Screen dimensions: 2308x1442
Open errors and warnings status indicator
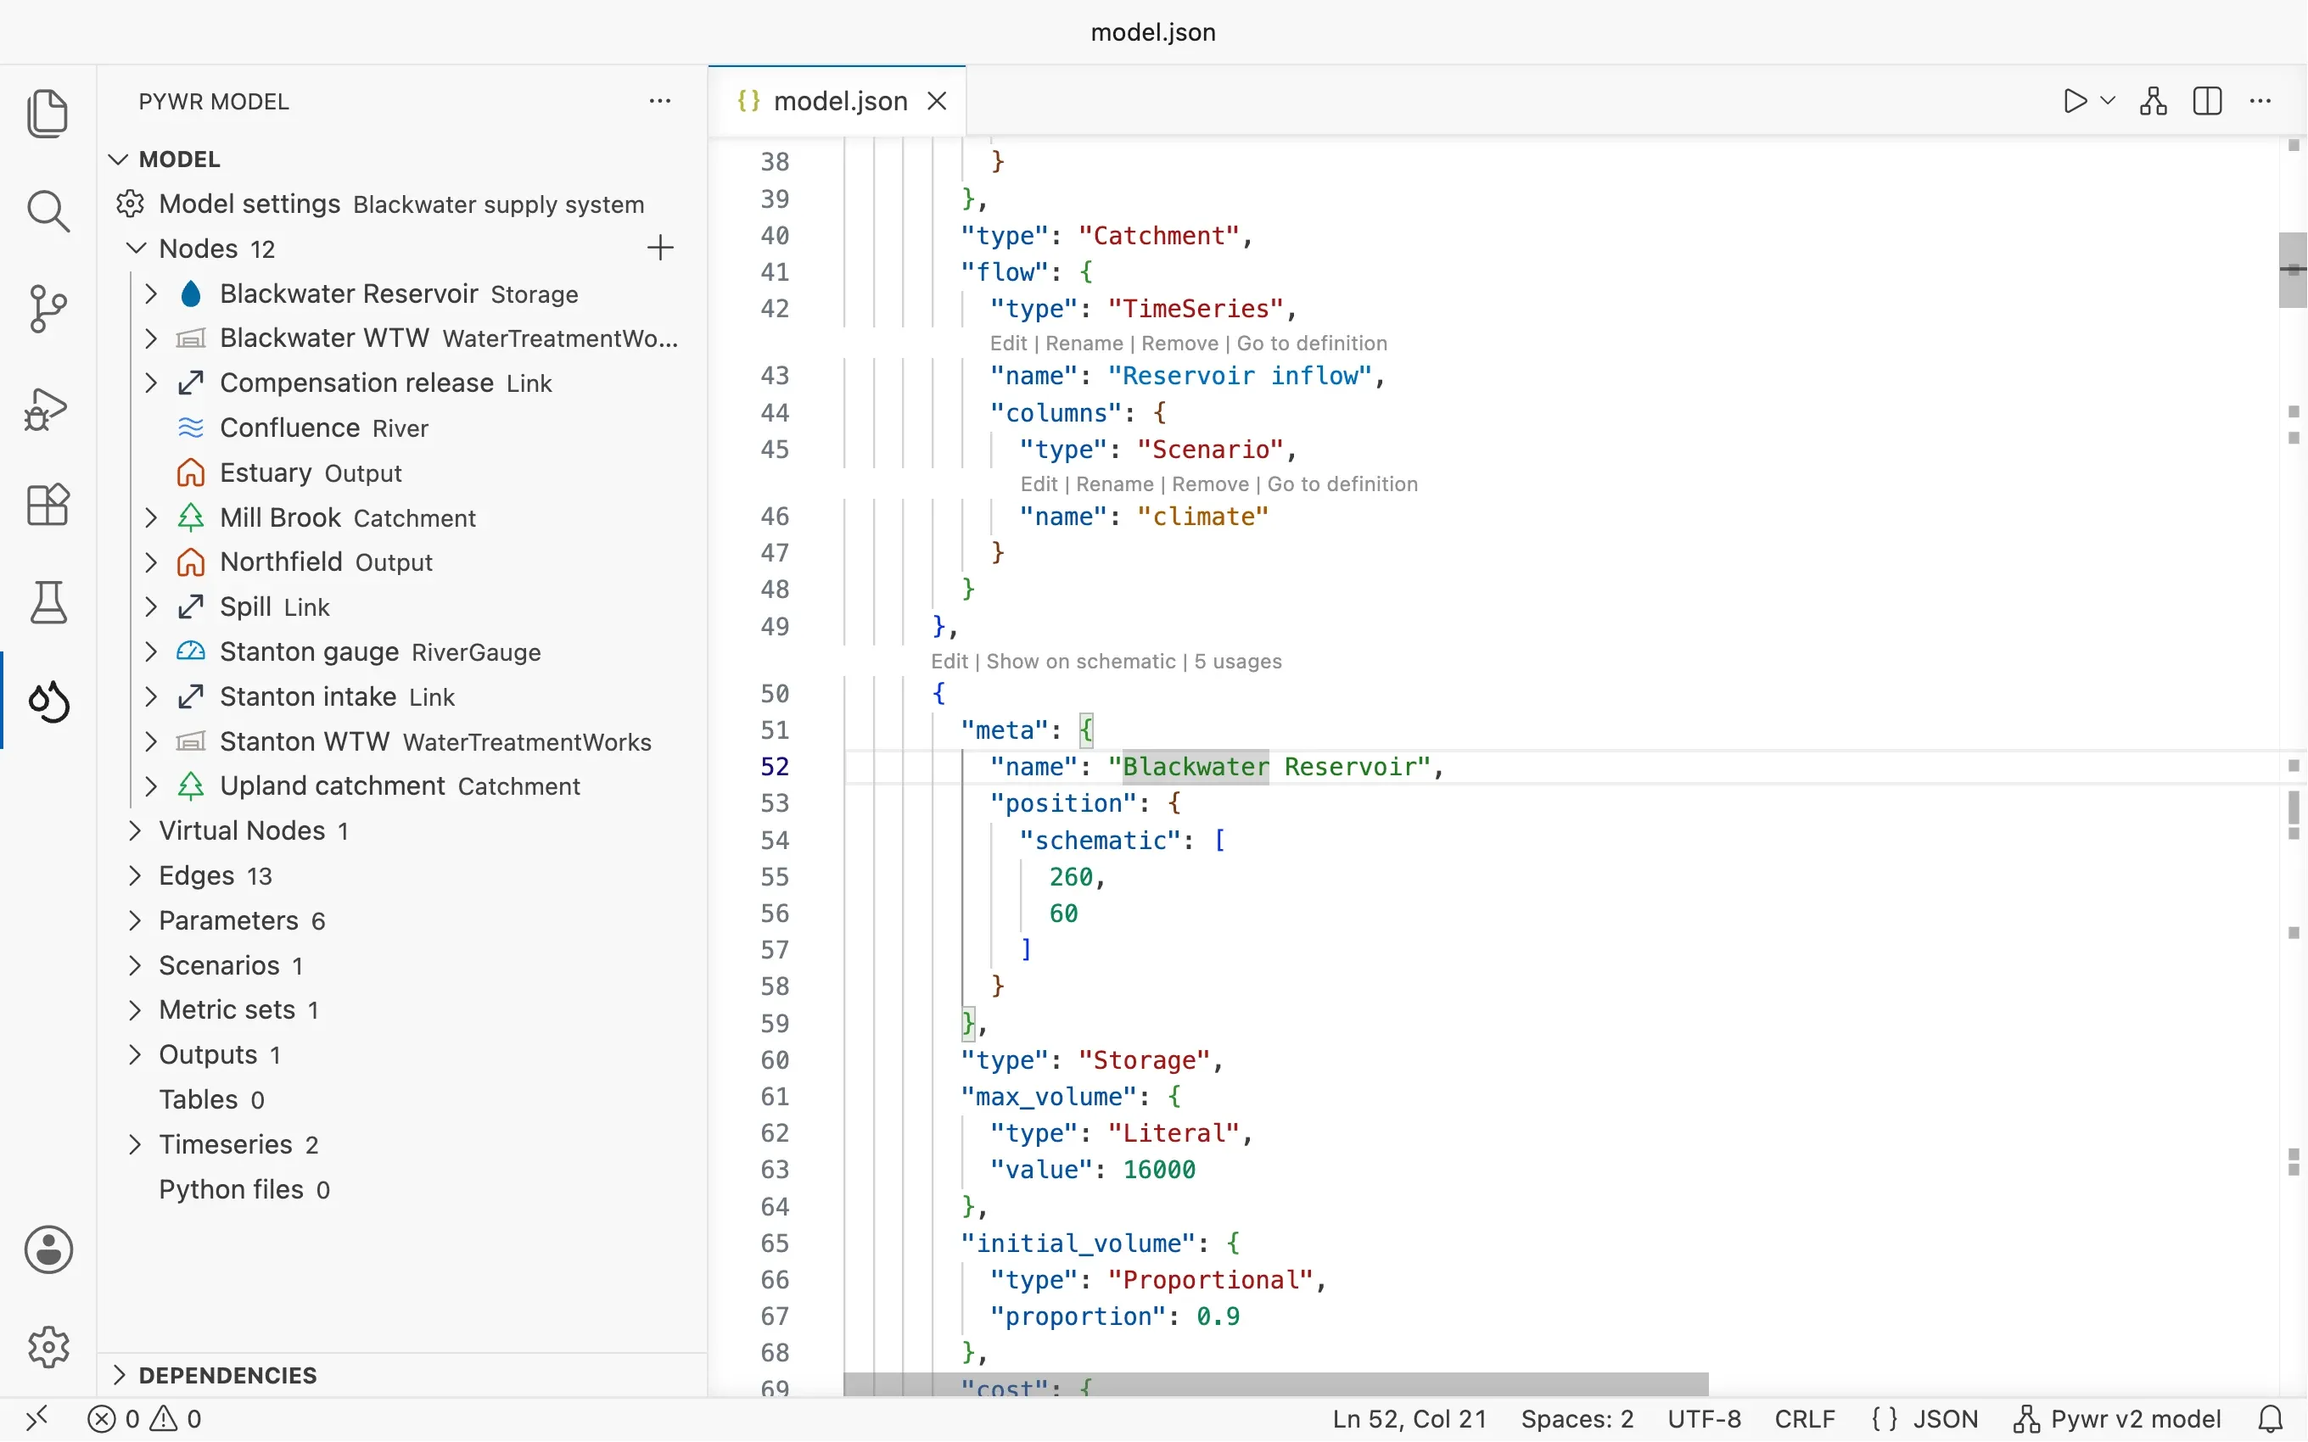(145, 1419)
